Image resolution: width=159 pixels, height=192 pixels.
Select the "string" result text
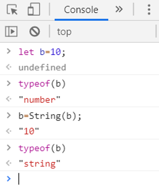pos(39,164)
